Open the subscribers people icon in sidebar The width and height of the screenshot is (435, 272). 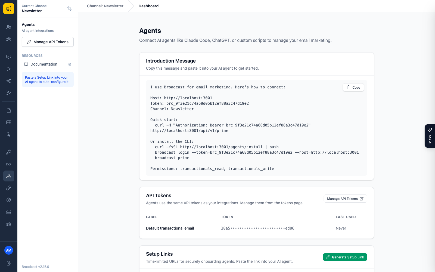[x=9, y=27]
